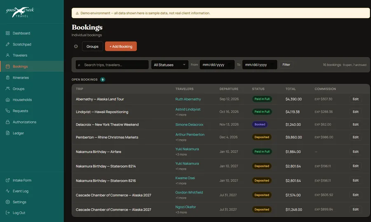
Task: Click the Oct 16, 2026 departure date
Action: [x=229, y=111]
